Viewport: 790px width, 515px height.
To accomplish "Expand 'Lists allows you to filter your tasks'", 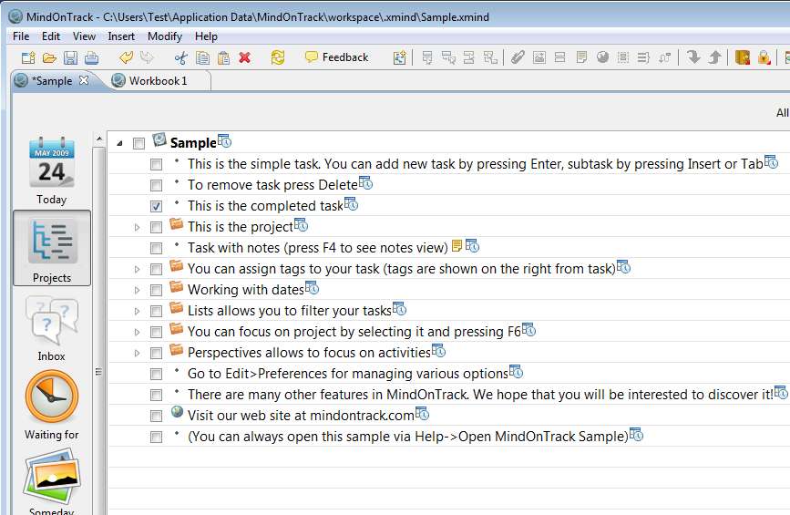I will (x=138, y=311).
